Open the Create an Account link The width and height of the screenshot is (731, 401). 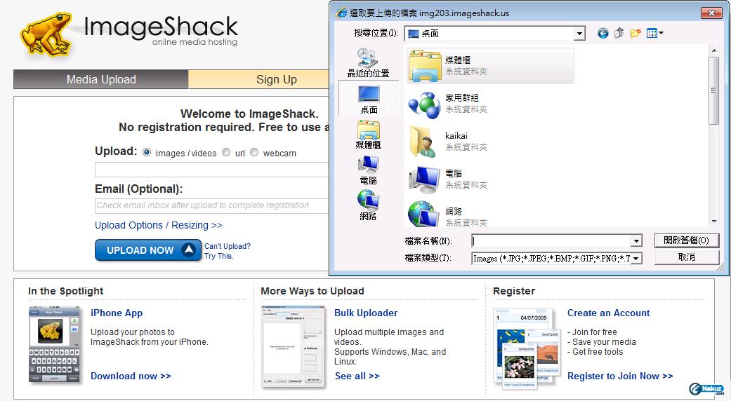point(608,313)
